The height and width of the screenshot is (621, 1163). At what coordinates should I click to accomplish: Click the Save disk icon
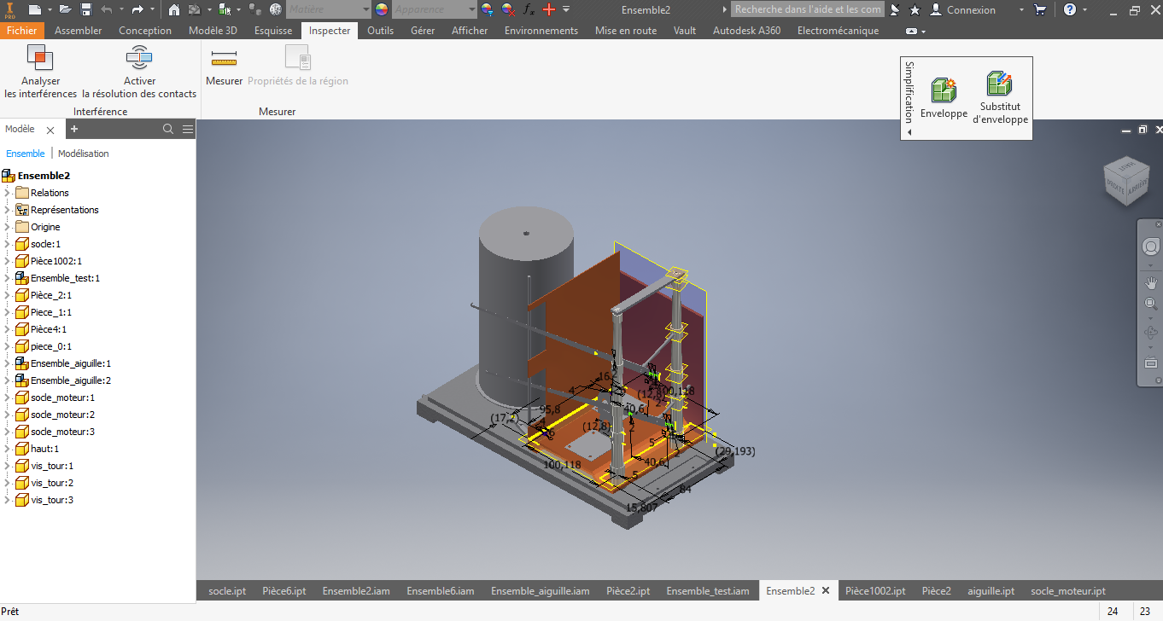click(86, 9)
